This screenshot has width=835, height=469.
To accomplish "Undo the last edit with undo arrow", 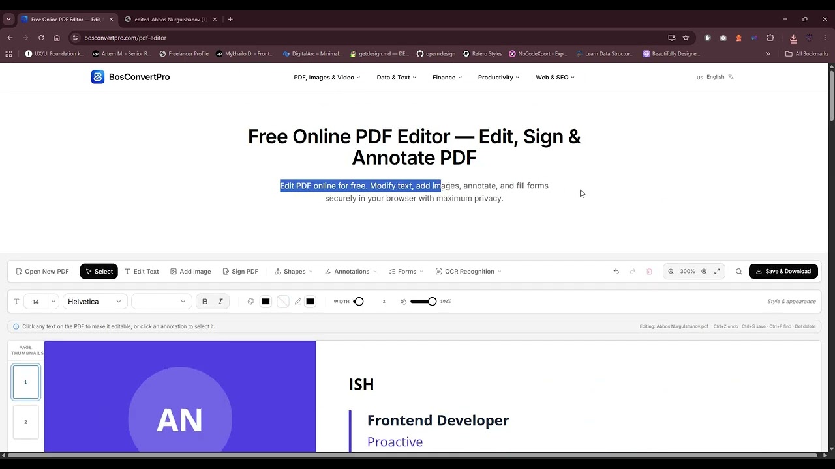I will pos(616,272).
